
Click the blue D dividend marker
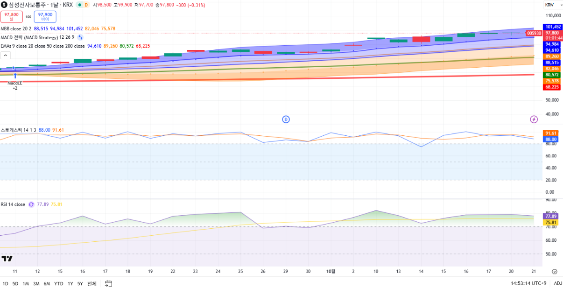click(x=286, y=119)
